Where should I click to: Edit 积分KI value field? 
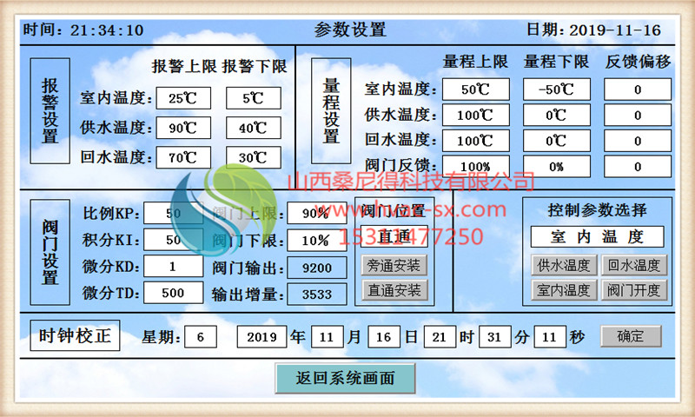(x=173, y=240)
